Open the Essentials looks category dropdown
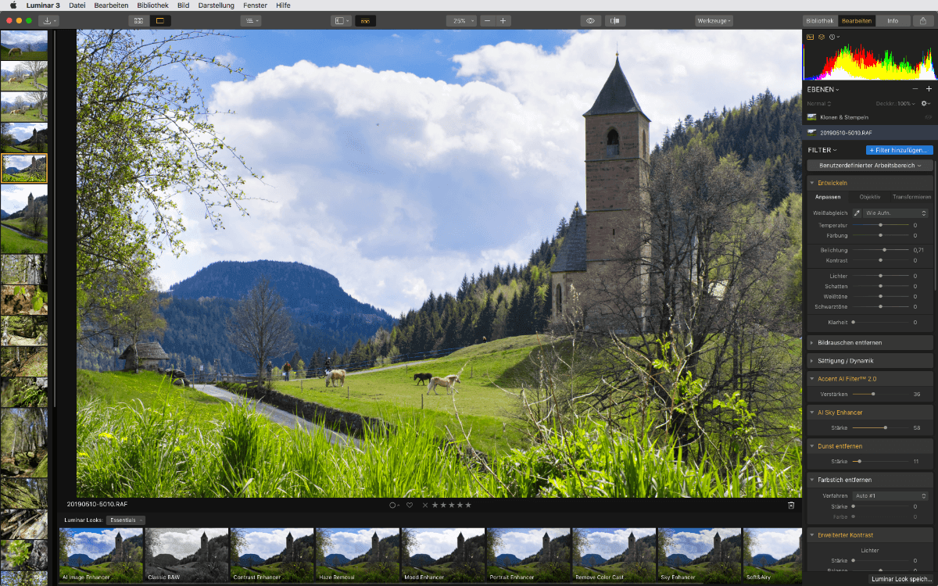 click(126, 520)
